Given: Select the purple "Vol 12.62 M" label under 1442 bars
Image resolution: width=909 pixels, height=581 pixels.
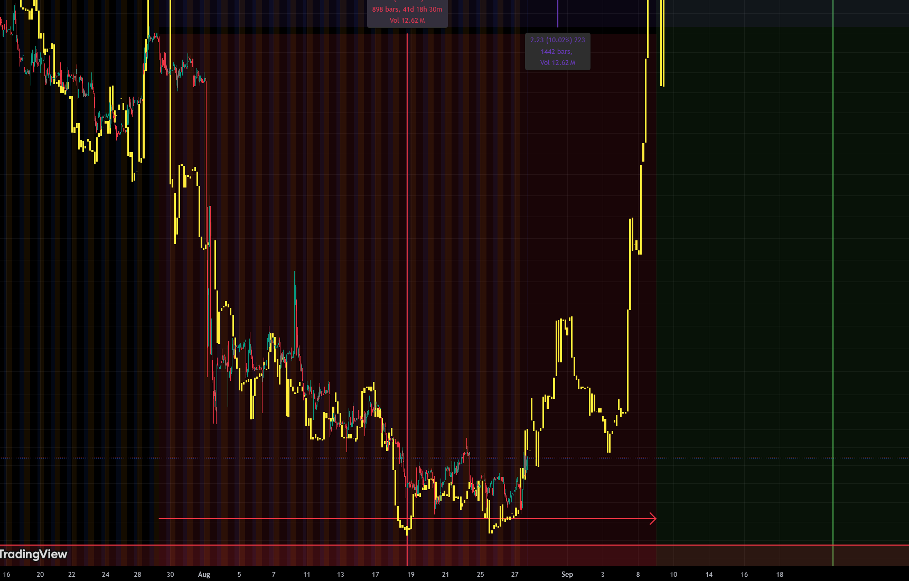Looking at the screenshot, I should (558, 63).
